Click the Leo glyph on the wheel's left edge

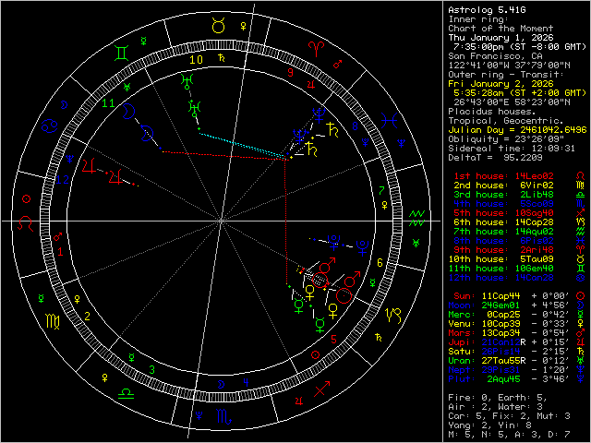point(27,221)
